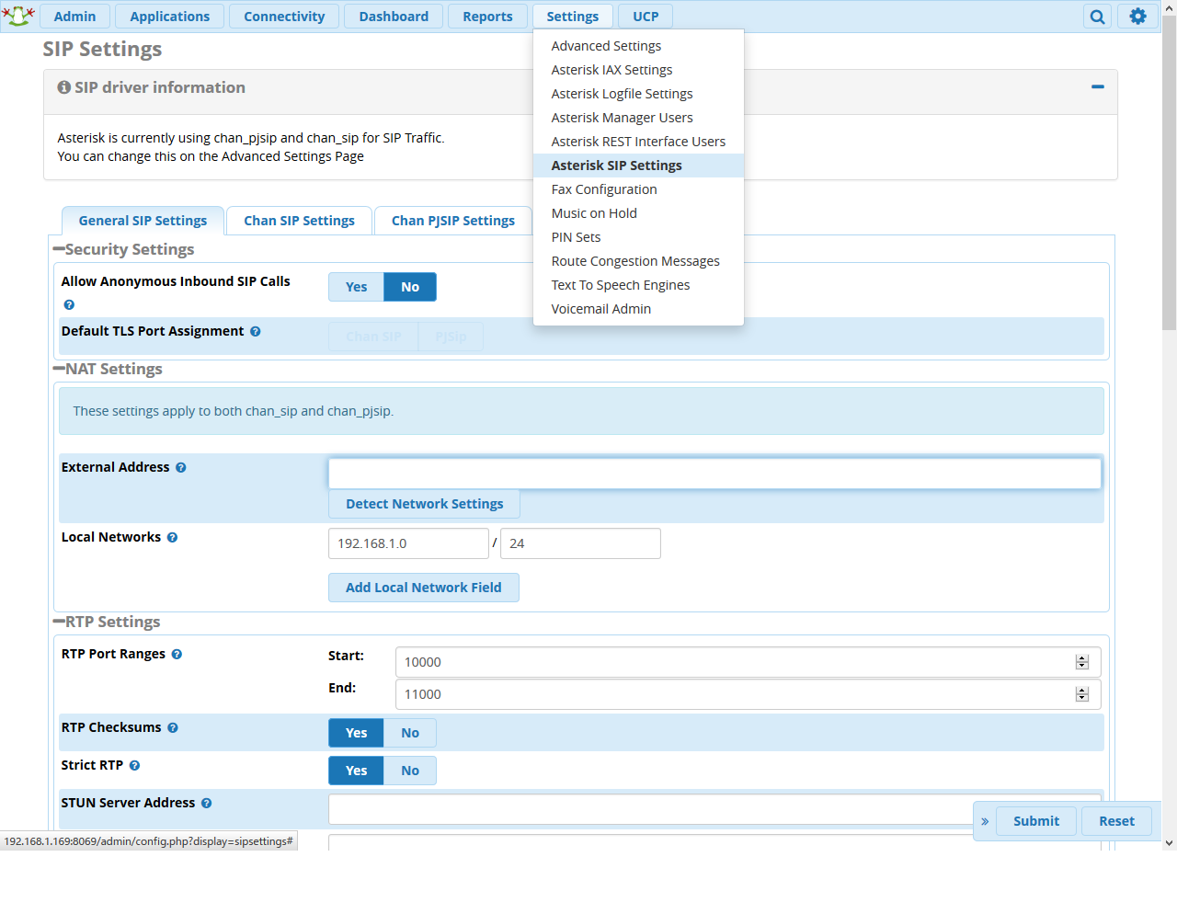This screenshot has width=1177, height=914.
Task: Open Voicemail Admin
Action: click(638, 309)
